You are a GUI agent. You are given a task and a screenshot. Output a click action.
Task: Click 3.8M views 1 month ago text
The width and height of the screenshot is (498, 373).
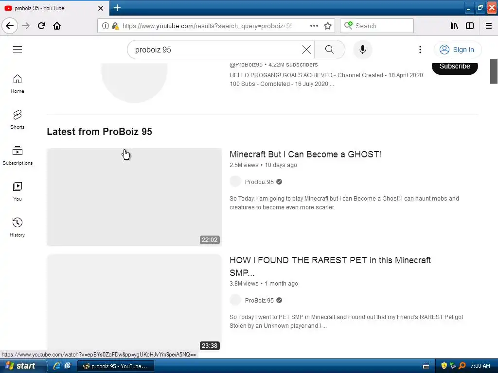point(264,284)
